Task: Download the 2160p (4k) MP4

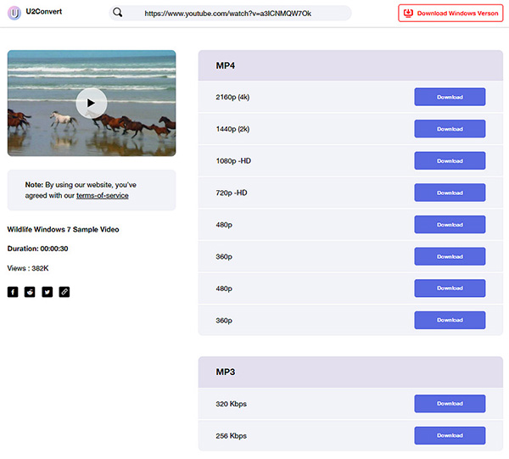Action: (450, 97)
